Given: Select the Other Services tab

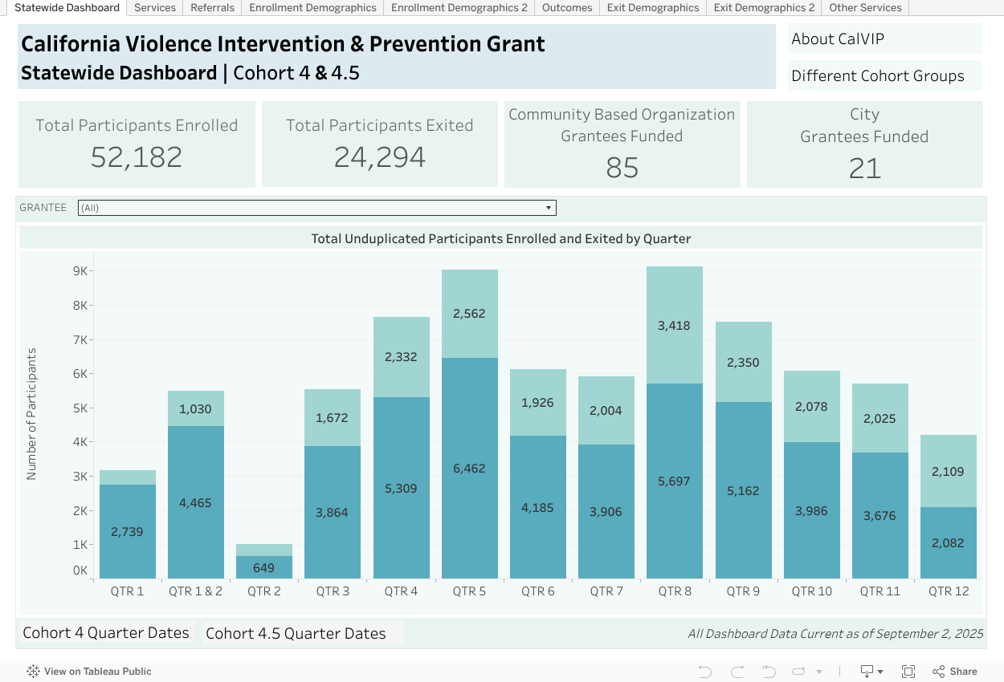Looking at the screenshot, I should pos(865,8).
